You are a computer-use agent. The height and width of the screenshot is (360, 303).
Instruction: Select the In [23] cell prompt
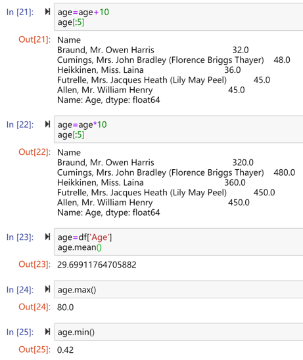pyautogui.click(x=20, y=237)
